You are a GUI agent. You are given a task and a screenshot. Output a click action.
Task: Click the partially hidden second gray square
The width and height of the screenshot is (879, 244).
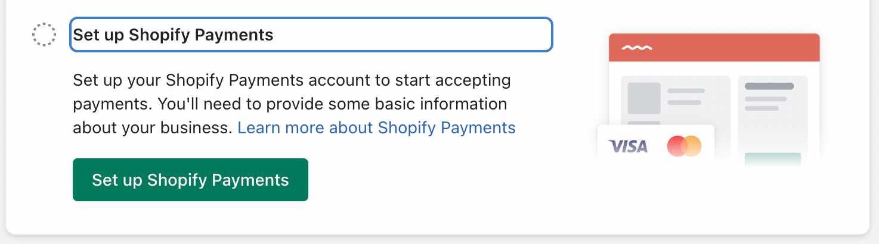644,123
